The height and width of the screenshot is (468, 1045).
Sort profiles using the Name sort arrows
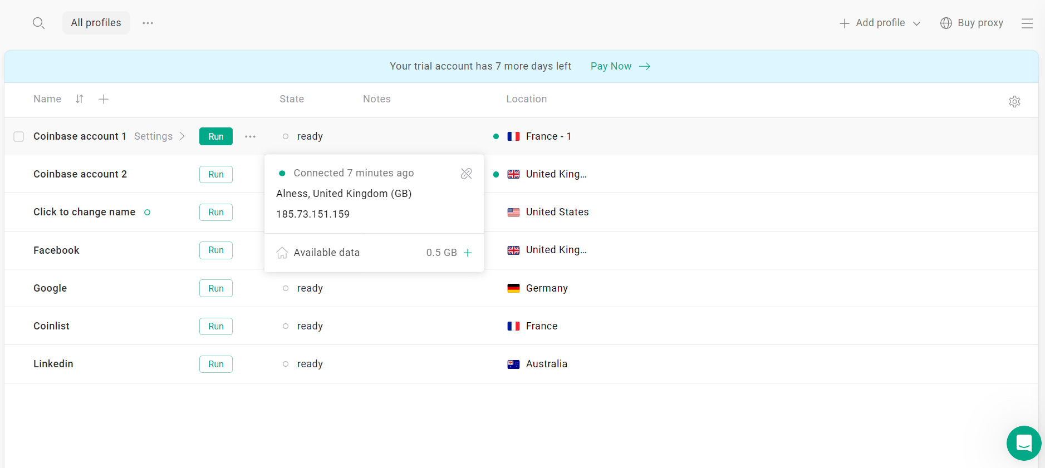pos(80,99)
